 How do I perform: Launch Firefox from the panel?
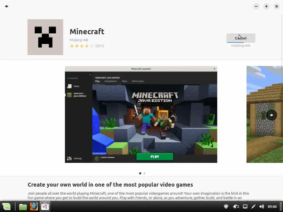point(34,206)
